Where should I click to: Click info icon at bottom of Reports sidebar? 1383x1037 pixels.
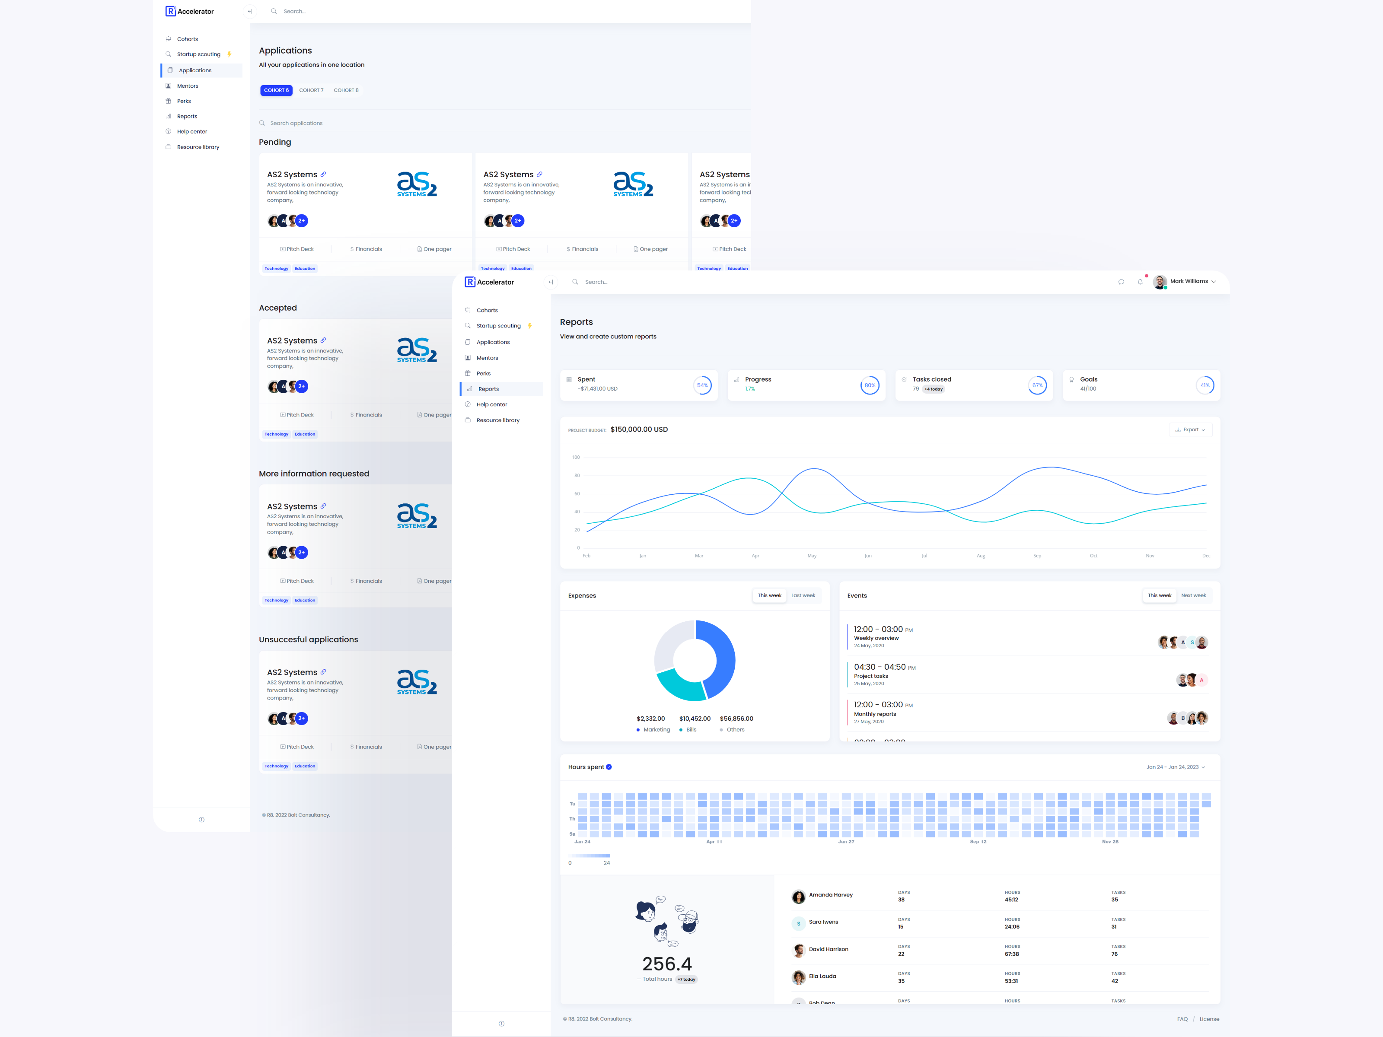coord(501,1023)
